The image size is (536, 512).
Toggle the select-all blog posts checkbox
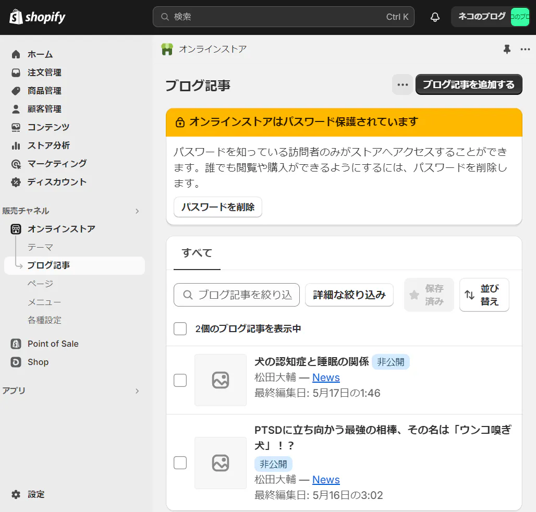[180, 328]
